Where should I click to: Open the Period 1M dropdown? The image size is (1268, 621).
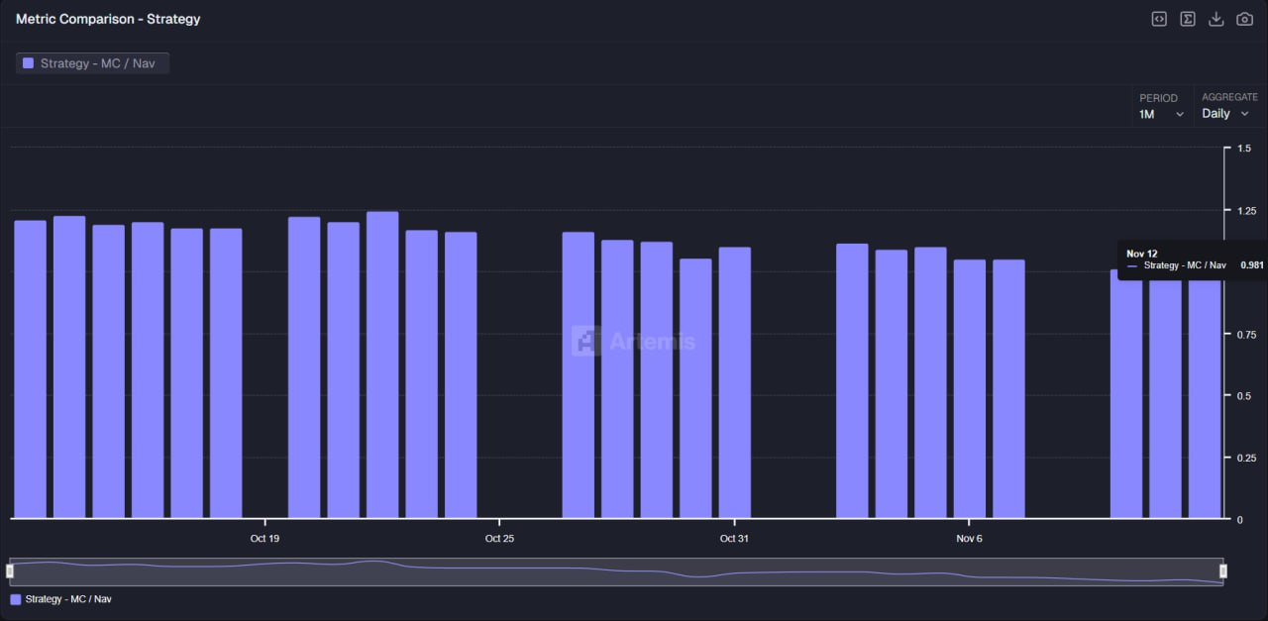[x=1159, y=114]
